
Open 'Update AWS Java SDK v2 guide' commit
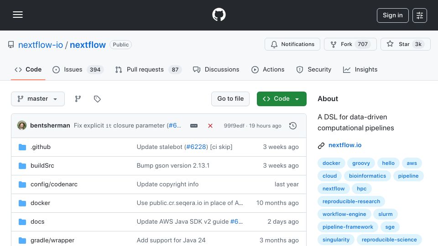(183, 222)
